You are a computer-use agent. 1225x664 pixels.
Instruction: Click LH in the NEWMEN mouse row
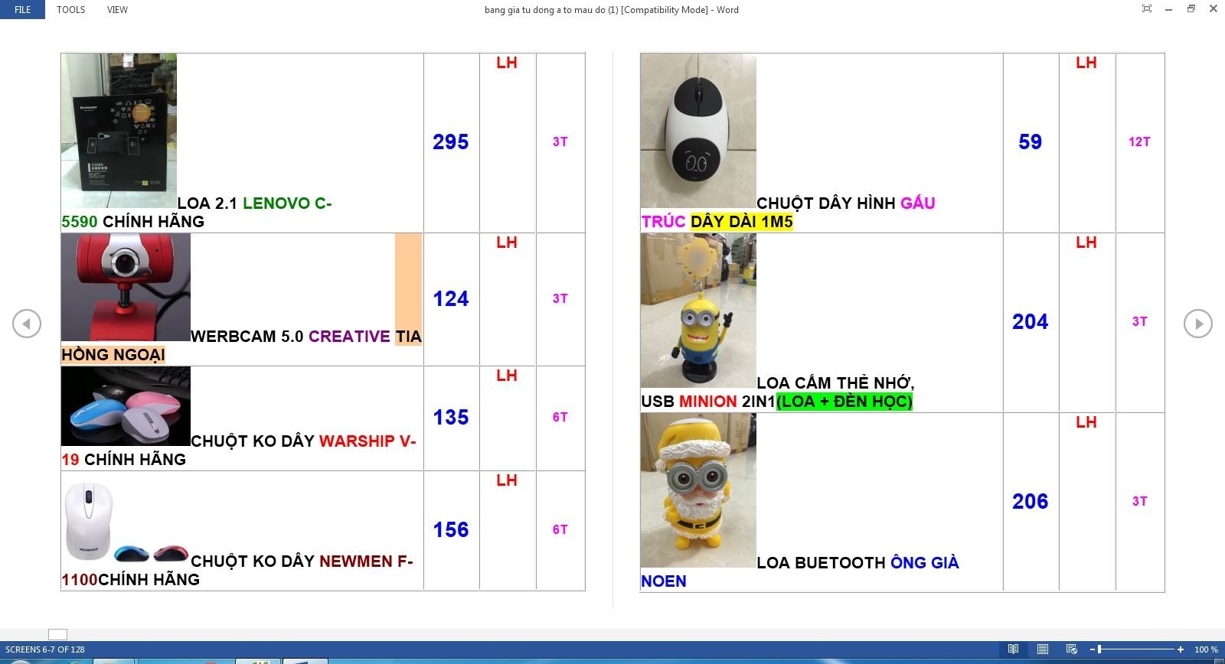tap(507, 480)
